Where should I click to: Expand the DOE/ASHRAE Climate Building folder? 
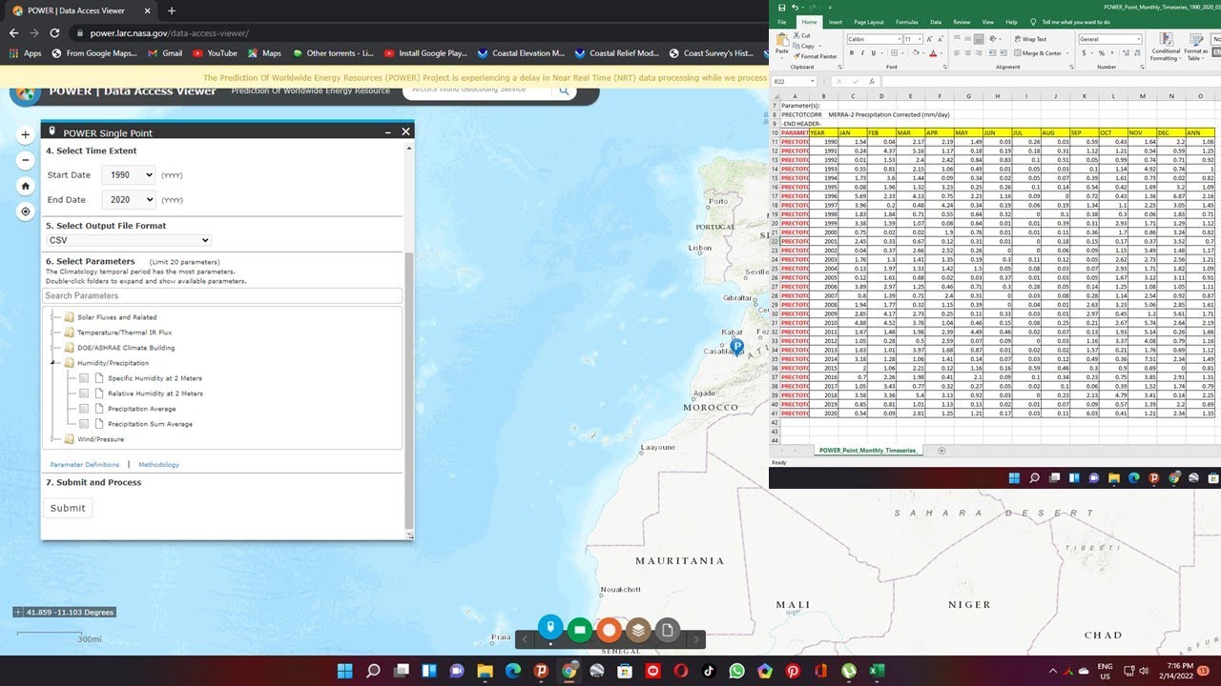point(53,348)
